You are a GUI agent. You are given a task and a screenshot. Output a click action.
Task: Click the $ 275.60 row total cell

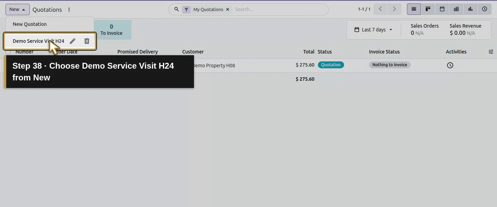pyautogui.click(x=305, y=65)
